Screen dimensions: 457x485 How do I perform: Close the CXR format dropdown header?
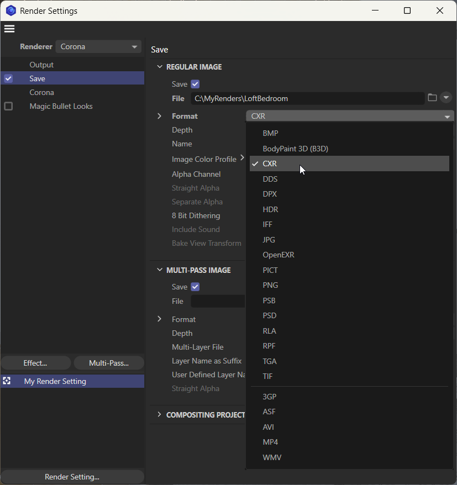click(x=350, y=116)
